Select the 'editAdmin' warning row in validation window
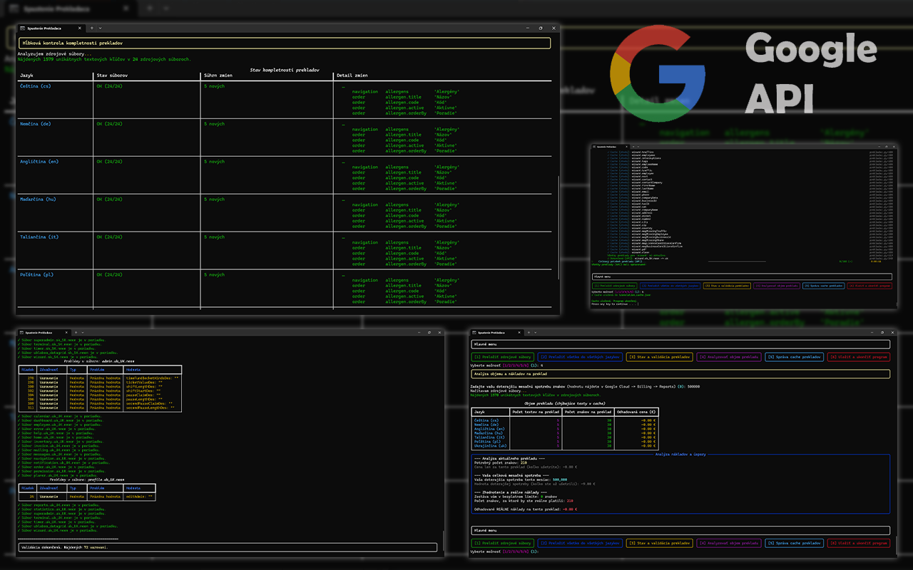The width and height of the screenshot is (913, 570). point(87,496)
